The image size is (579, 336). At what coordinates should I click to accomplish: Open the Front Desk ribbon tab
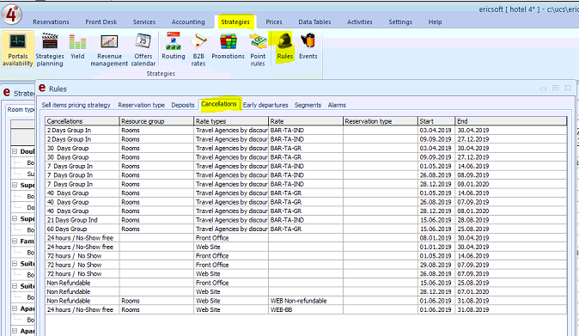tap(101, 21)
